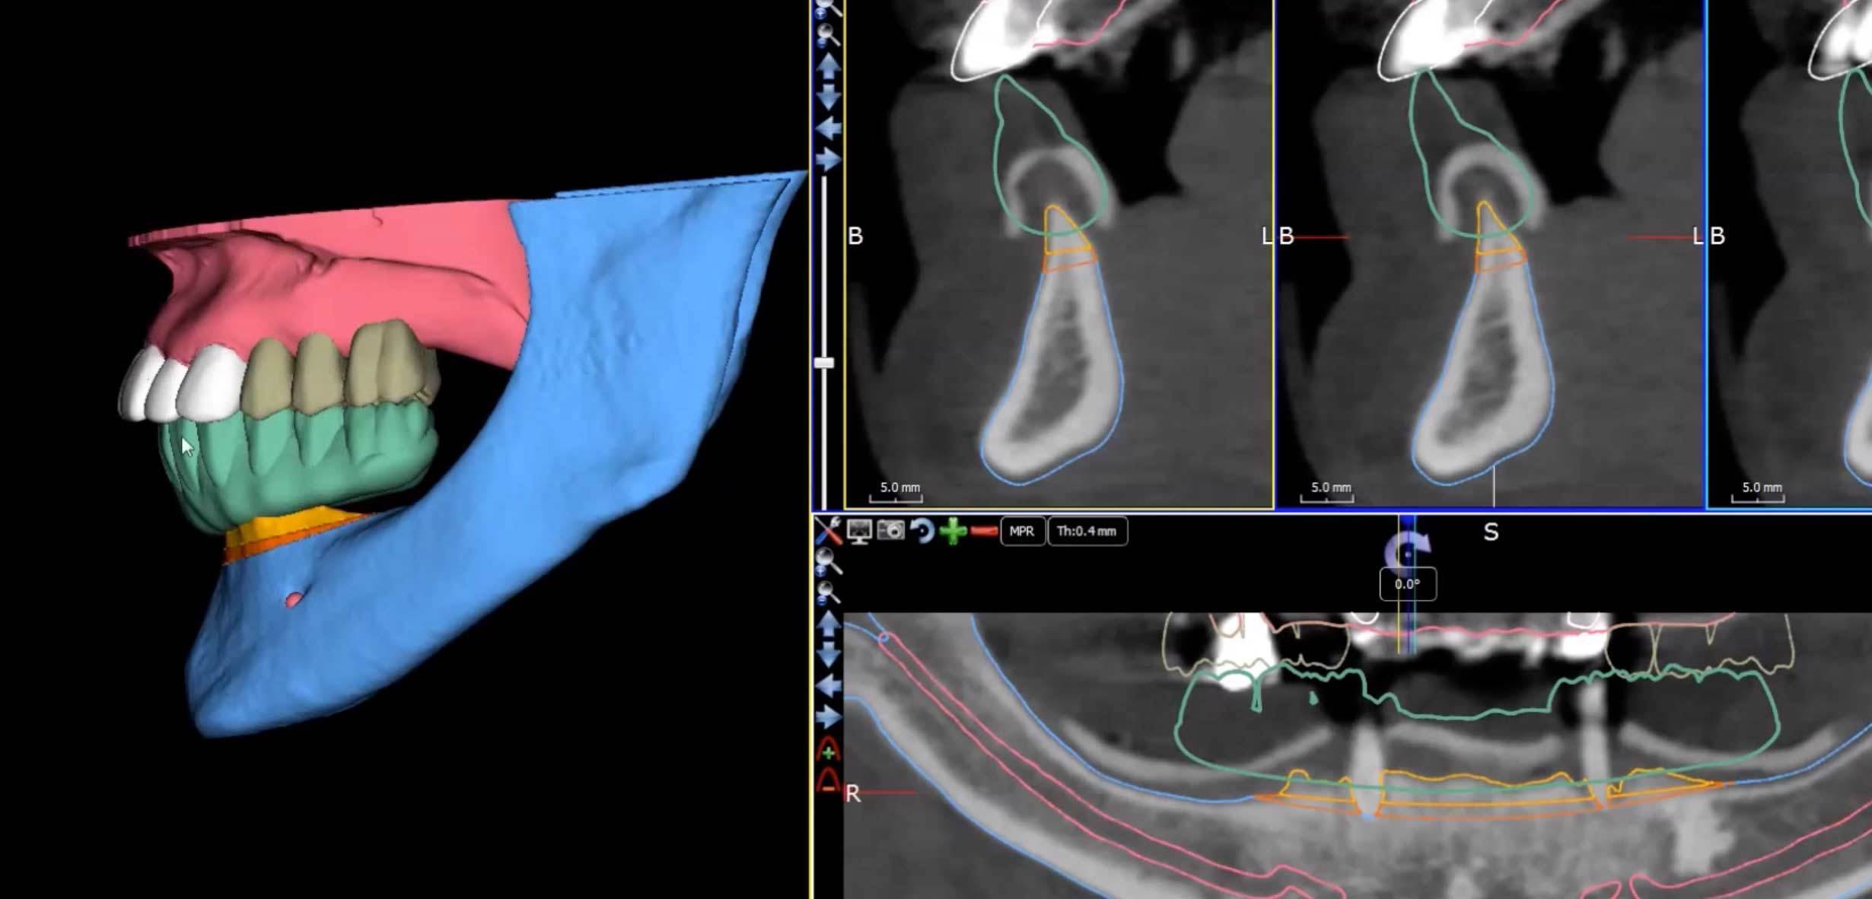Screen dimensions: 1872x899
Task: Move the cross-section slice up
Action: (x=828, y=66)
